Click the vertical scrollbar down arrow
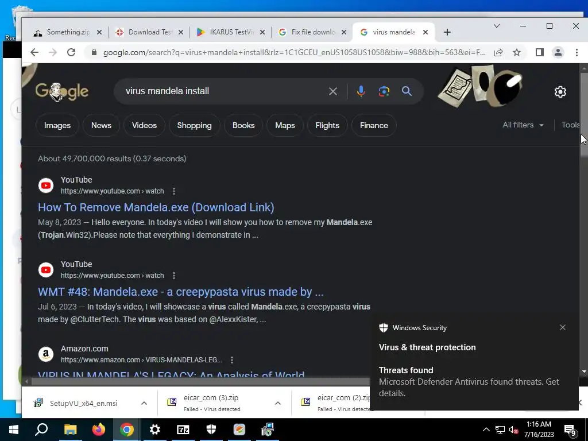 (584, 372)
